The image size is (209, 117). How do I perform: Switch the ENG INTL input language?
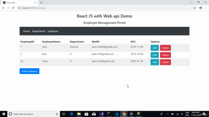point(187,114)
